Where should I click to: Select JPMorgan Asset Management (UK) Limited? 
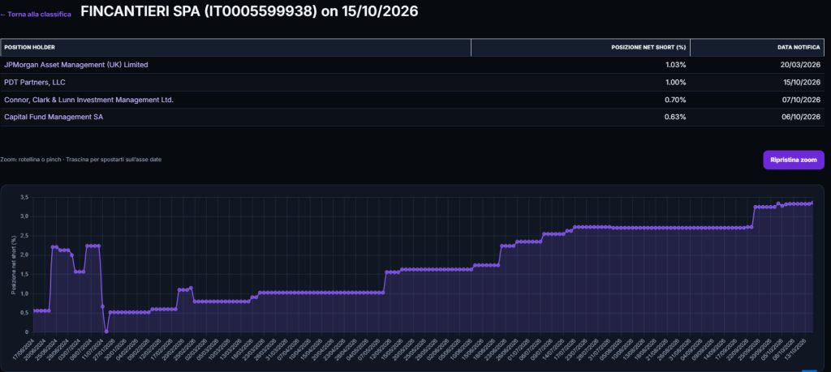(x=75, y=65)
